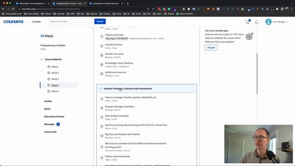Click the right panel vertical scrollbar
Screen dimensions: 295x166
coord(257,74)
